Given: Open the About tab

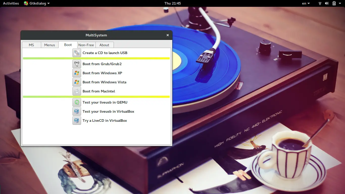Looking at the screenshot, I should pyautogui.click(x=104, y=45).
